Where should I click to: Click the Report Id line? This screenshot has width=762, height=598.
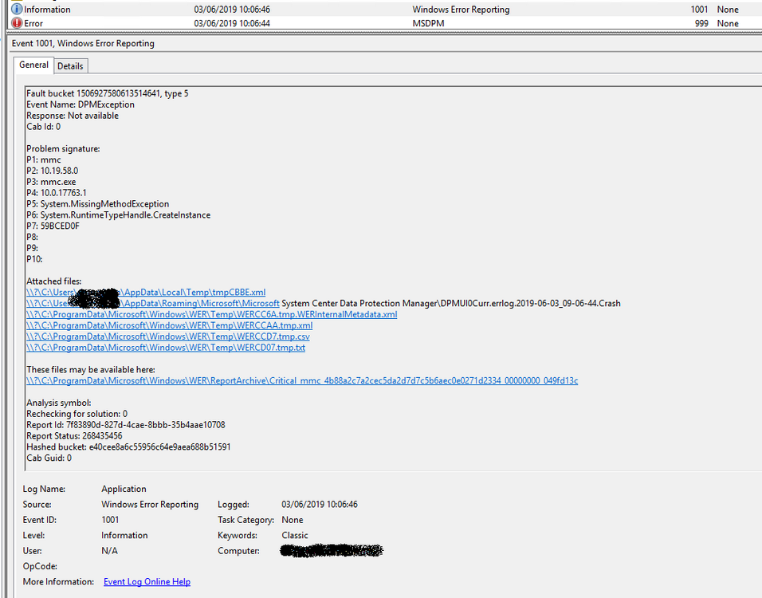click(x=126, y=425)
